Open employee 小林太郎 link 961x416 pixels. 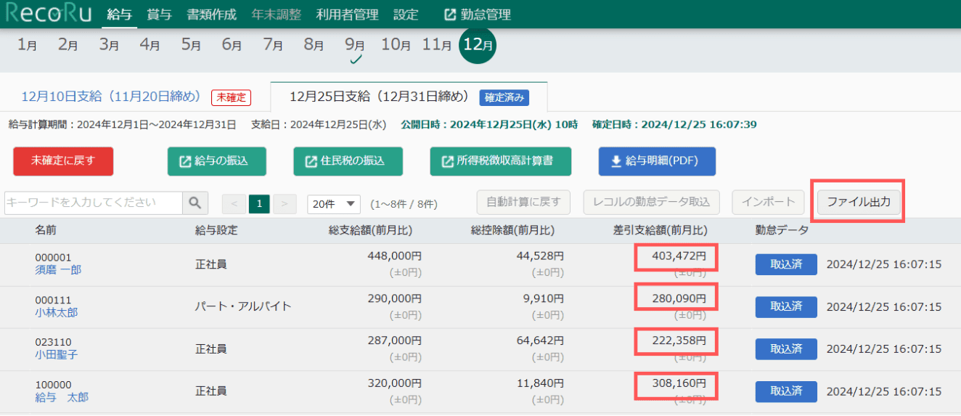click(56, 313)
